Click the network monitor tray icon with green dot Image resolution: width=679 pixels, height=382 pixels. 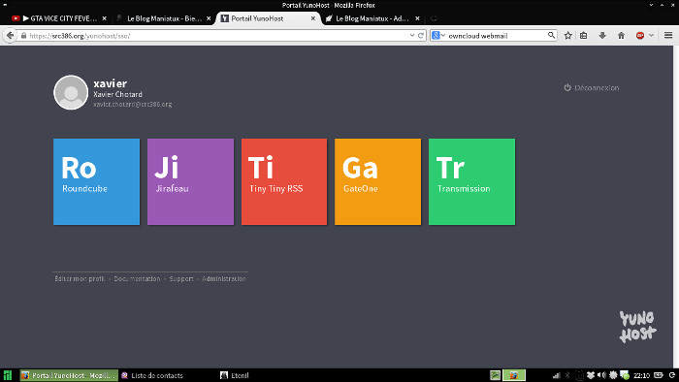[625, 375]
